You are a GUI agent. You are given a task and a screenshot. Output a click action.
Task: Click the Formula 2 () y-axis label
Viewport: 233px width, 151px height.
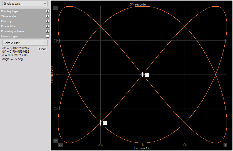pyautogui.click(x=52, y=75)
